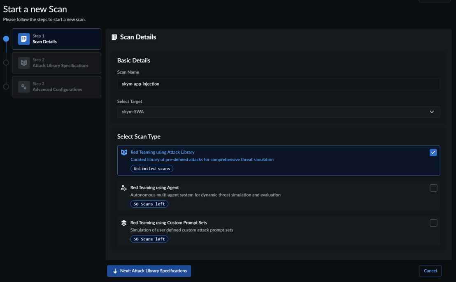Cancel the new scan setup
The width and height of the screenshot is (456, 282).
click(430, 271)
